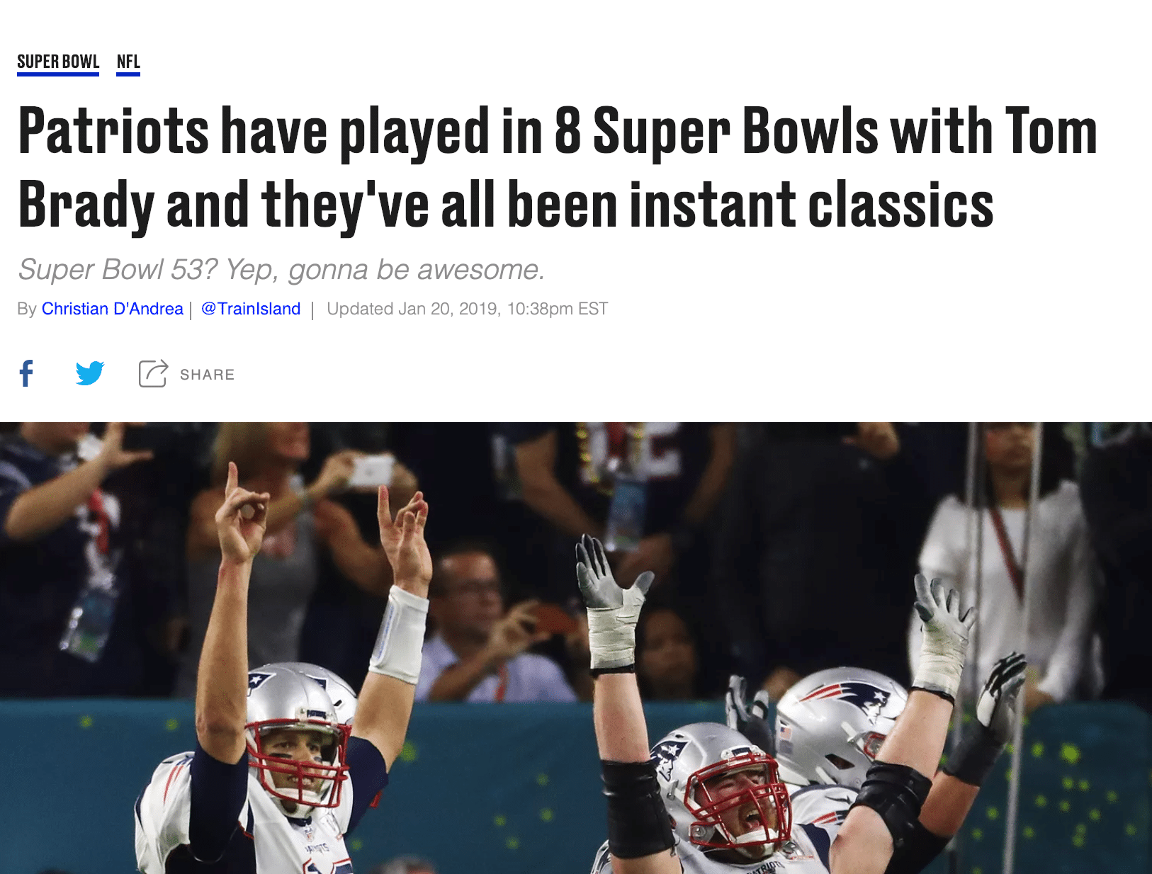Click the fan's white phone in the crowd

[371, 470]
